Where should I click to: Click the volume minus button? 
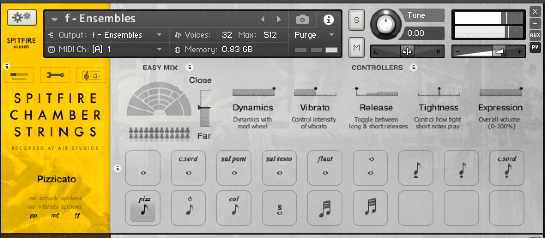point(458,52)
